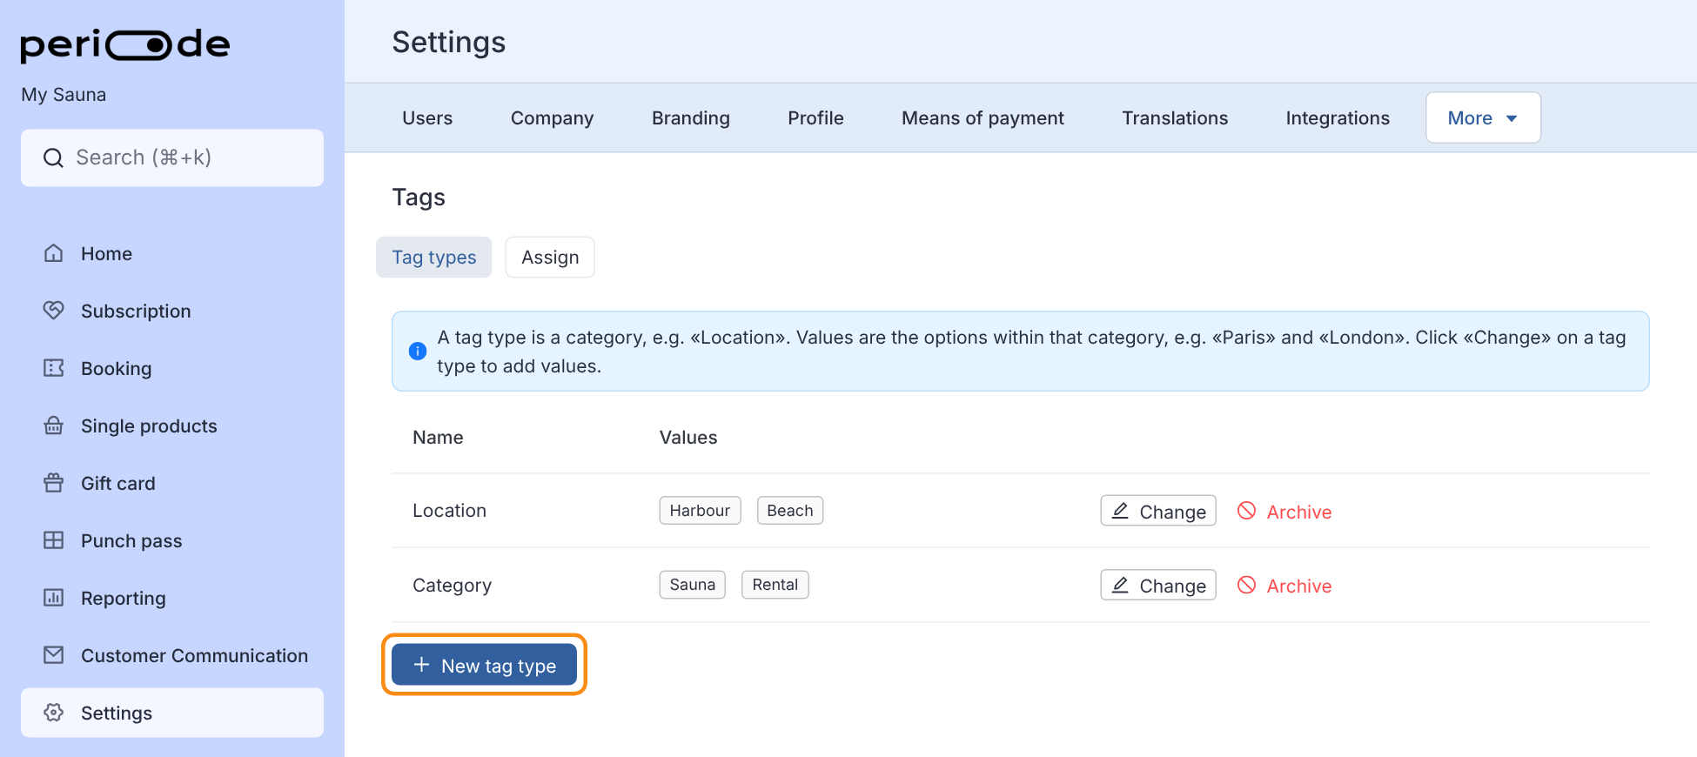Click the pencil icon in Category row
This screenshot has height=757, width=1697.
click(x=1121, y=585)
